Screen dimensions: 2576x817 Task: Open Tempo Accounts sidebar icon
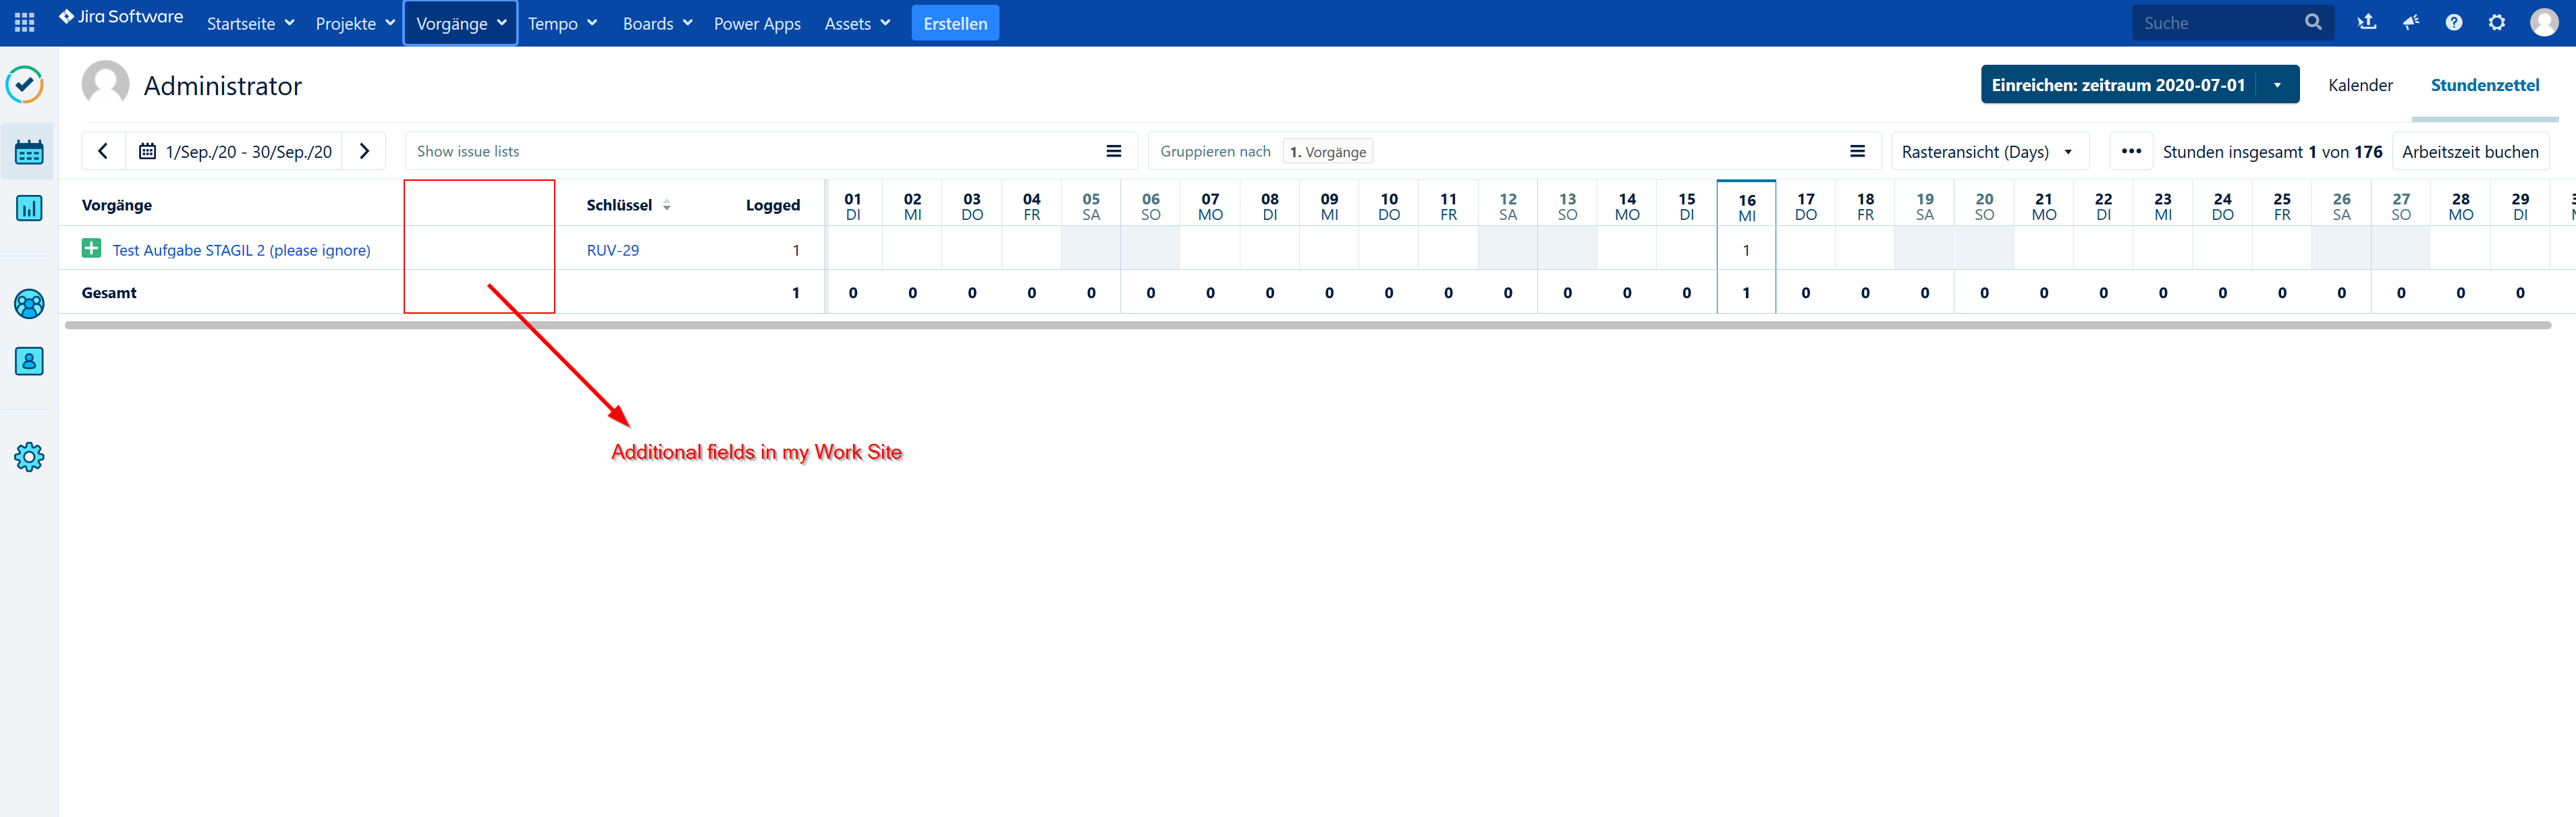[x=29, y=361]
